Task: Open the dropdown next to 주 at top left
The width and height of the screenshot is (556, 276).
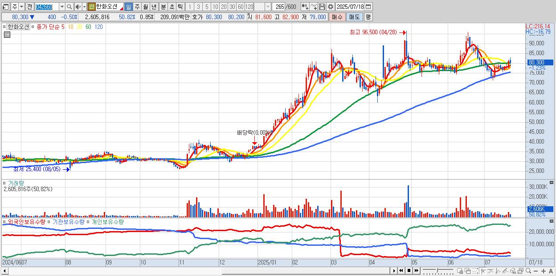Action: (21, 7)
